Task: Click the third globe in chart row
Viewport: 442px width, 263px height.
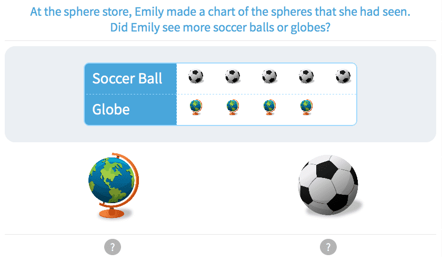Action: tap(269, 107)
